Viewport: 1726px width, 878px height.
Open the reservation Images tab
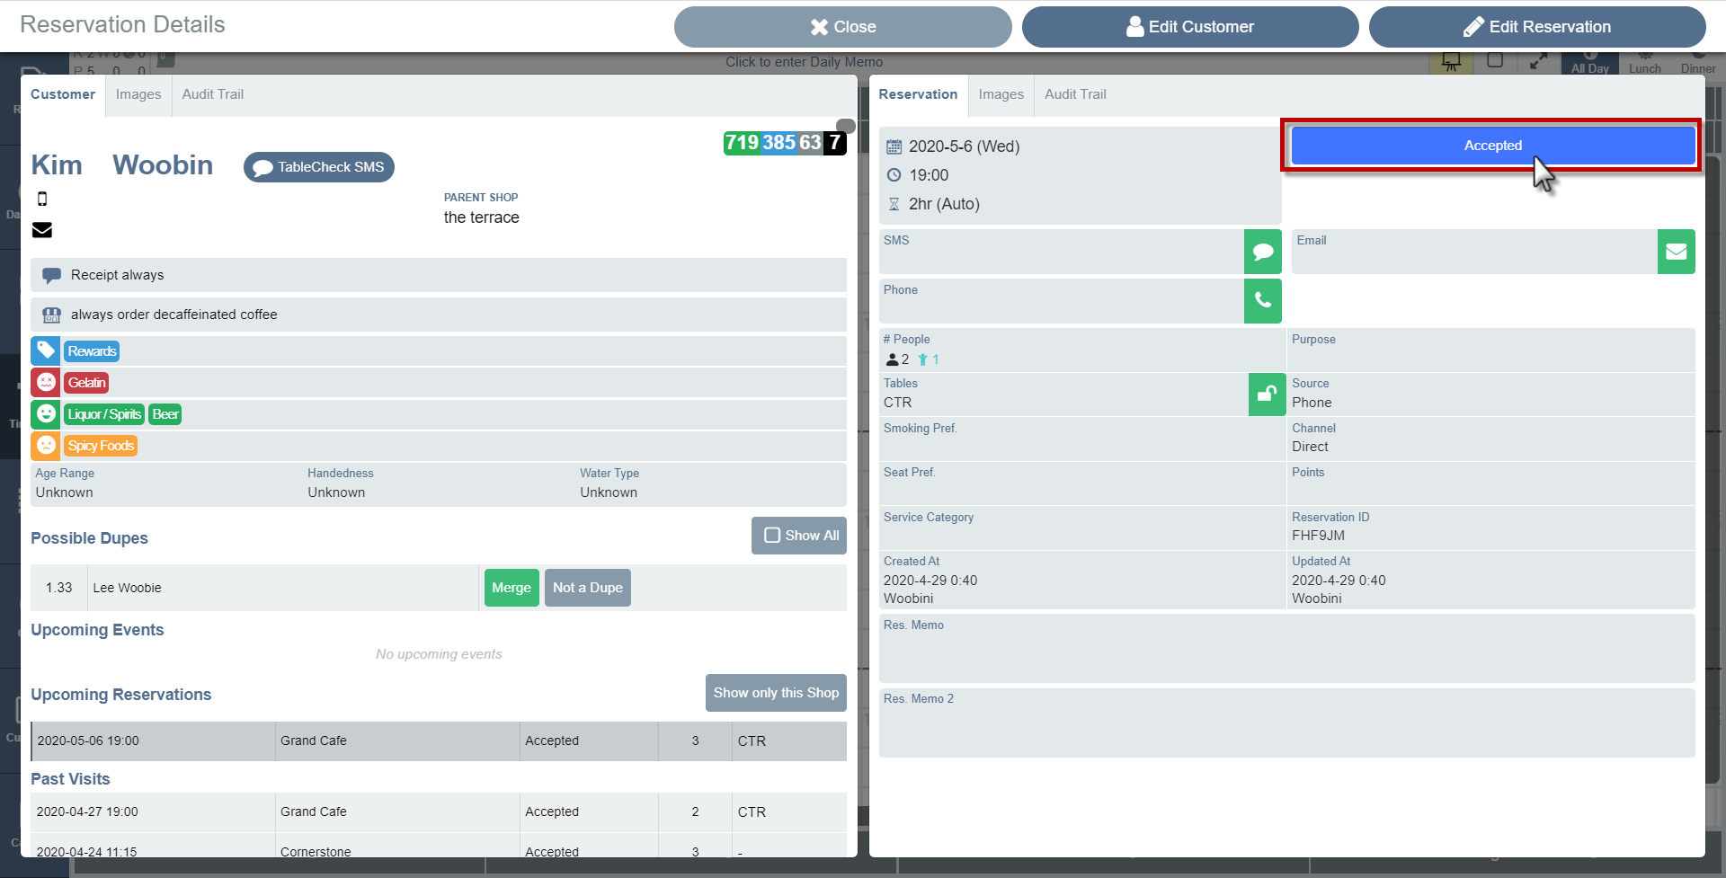[x=1001, y=94]
